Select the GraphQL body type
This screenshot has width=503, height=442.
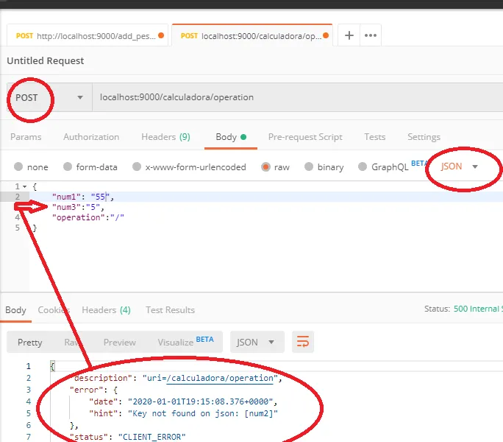tap(383, 166)
